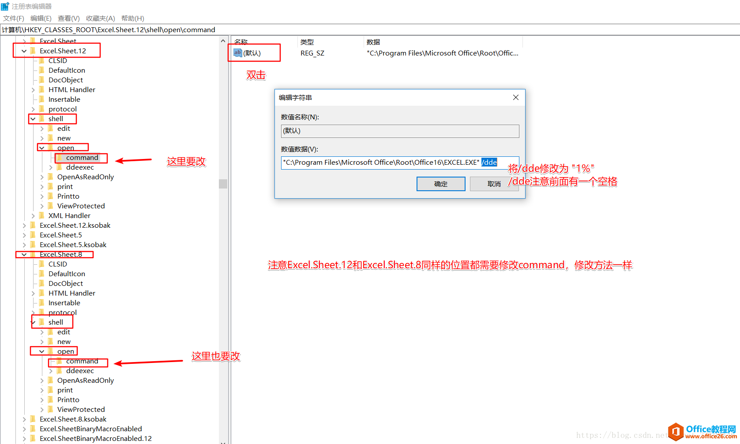740x444 pixels.
Task: Open the 收藏夹(A) menu
Action: tap(100, 18)
